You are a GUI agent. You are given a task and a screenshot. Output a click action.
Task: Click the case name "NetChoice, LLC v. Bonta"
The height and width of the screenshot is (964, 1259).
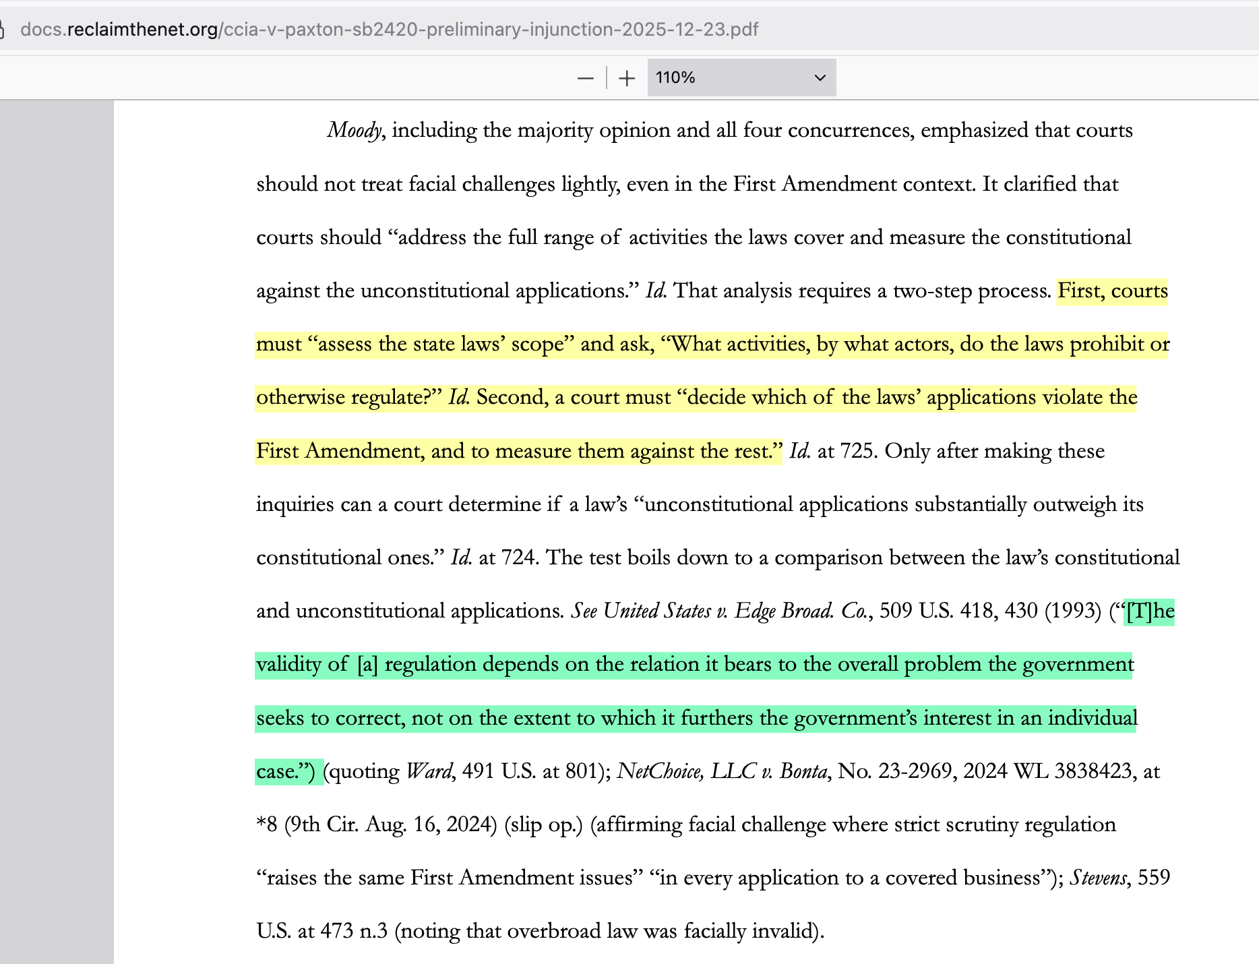722,772
